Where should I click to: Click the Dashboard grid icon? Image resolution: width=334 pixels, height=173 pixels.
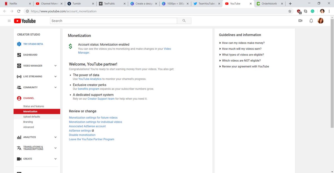19,55
